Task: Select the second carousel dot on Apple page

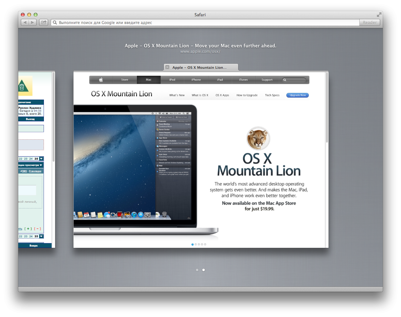Action: point(196,244)
